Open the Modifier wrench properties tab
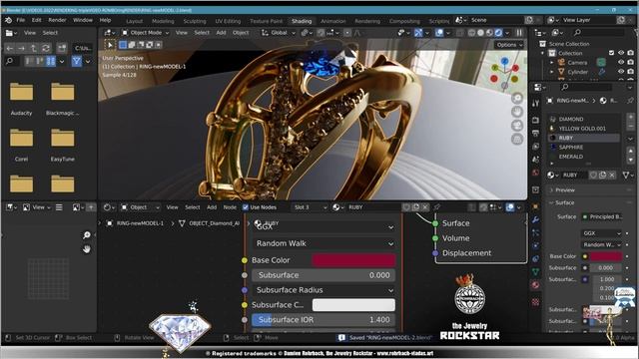Screen dimensions: 639x359 click(x=535, y=219)
